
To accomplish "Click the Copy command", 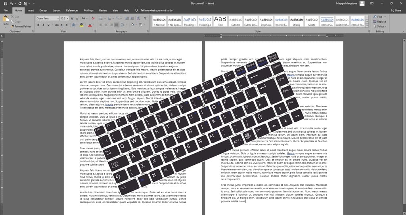I will [x=16, y=22].
